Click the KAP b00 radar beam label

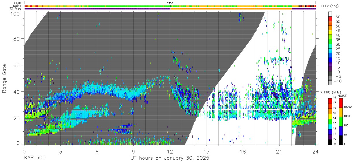(35, 158)
